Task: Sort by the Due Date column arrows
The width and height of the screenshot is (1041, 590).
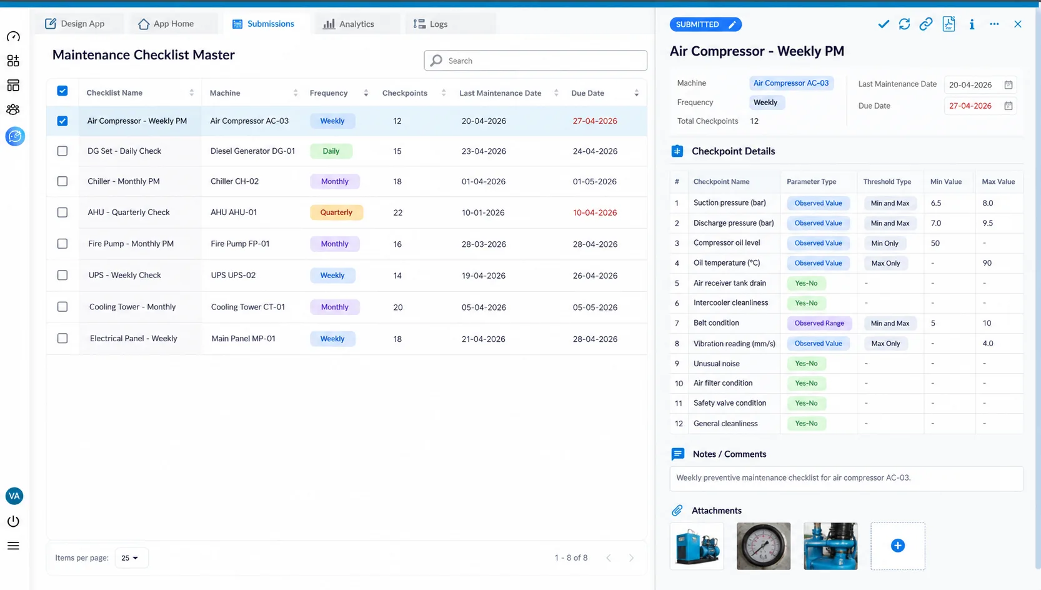Action: [636, 93]
